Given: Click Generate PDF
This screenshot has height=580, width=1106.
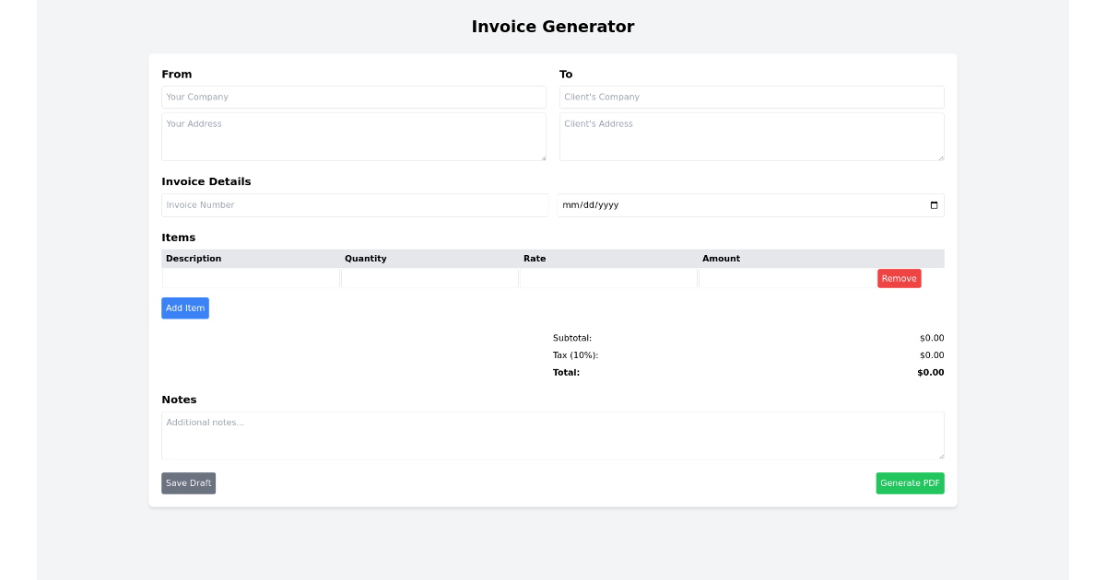Looking at the screenshot, I should [910, 482].
